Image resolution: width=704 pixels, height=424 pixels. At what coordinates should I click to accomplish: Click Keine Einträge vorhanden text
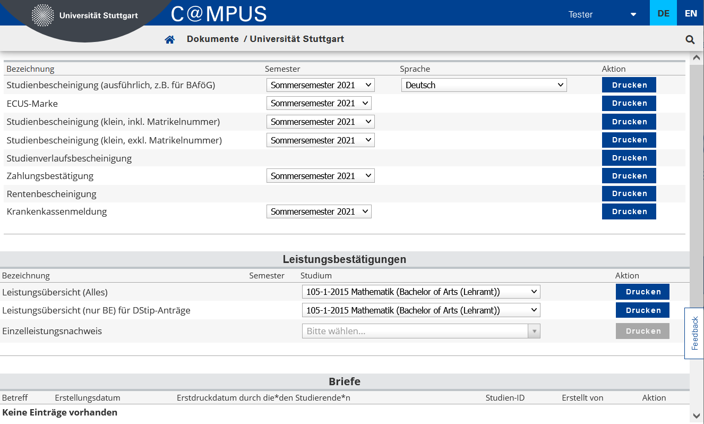click(x=60, y=412)
